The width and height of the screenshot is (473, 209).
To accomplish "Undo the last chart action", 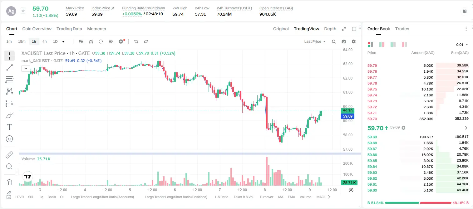I will click(x=136, y=41).
